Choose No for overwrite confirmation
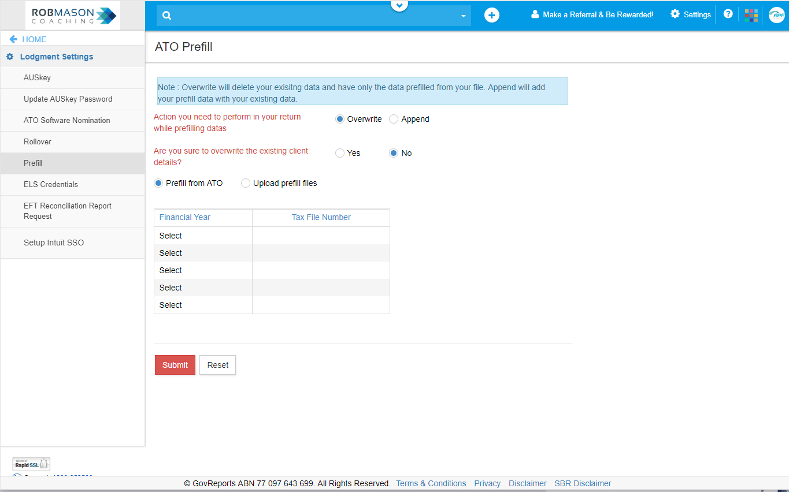The width and height of the screenshot is (789, 492). [394, 153]
